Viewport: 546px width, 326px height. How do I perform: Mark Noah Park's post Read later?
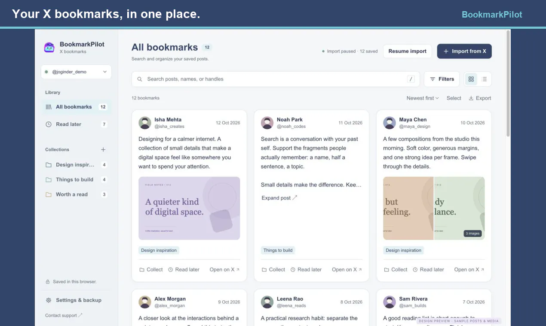[306, 270]
